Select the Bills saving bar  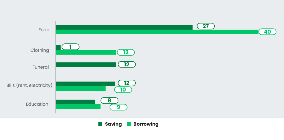85,84
